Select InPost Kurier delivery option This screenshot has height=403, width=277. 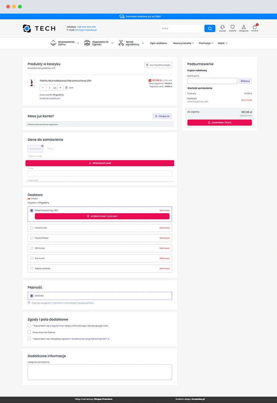tap(32, 228)
